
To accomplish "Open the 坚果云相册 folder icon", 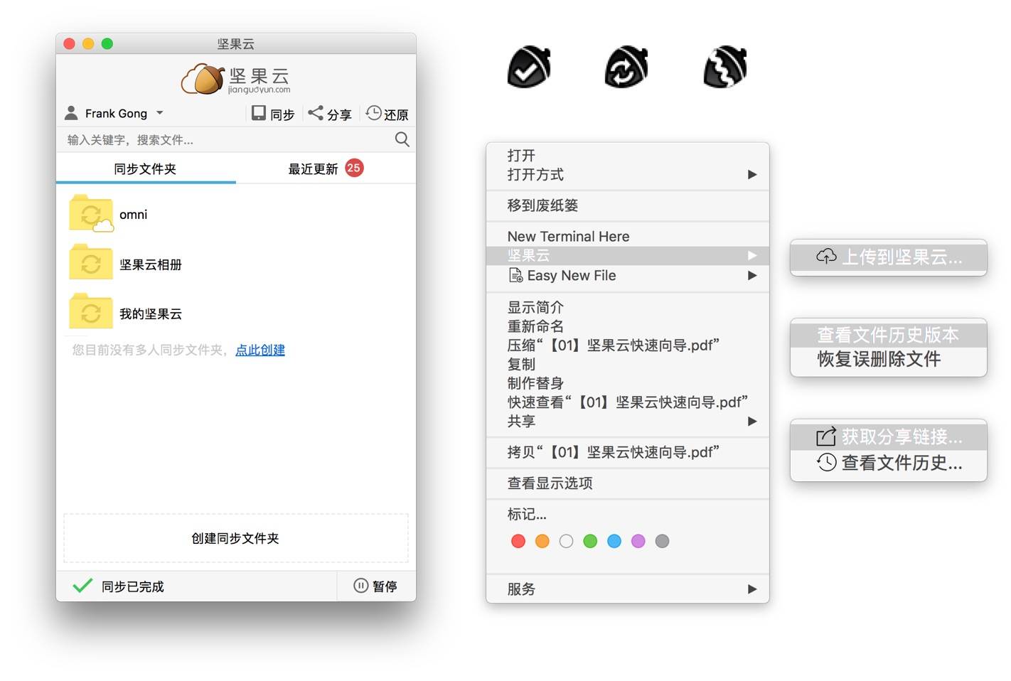I will (91, 262).
